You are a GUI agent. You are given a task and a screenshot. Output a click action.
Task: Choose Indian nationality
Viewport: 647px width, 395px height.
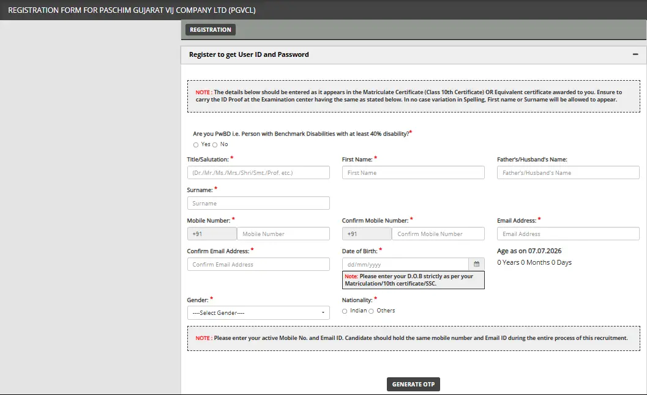pos(345,311)
